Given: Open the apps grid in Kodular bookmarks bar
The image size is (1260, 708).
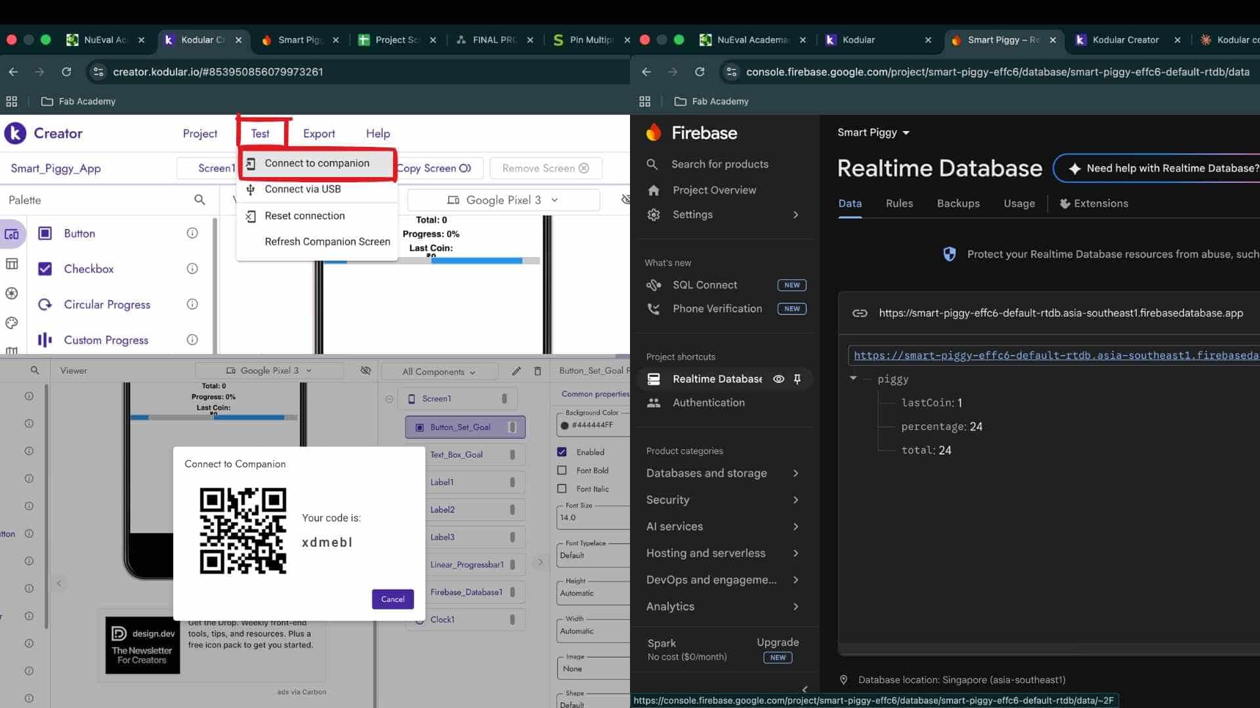Looking at the screenshot, I should click(x=12, y=102).
